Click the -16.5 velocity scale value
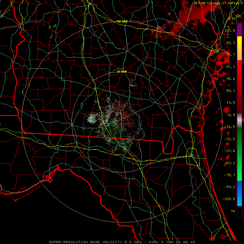Screen dimensions: 244x244 coord(230,127)
